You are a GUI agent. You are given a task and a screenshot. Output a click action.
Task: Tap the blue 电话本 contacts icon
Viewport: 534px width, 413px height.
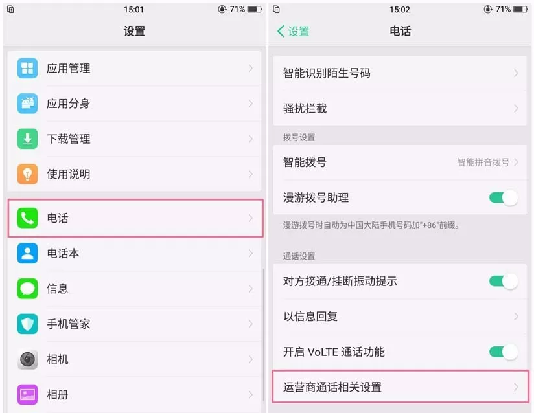27,254
